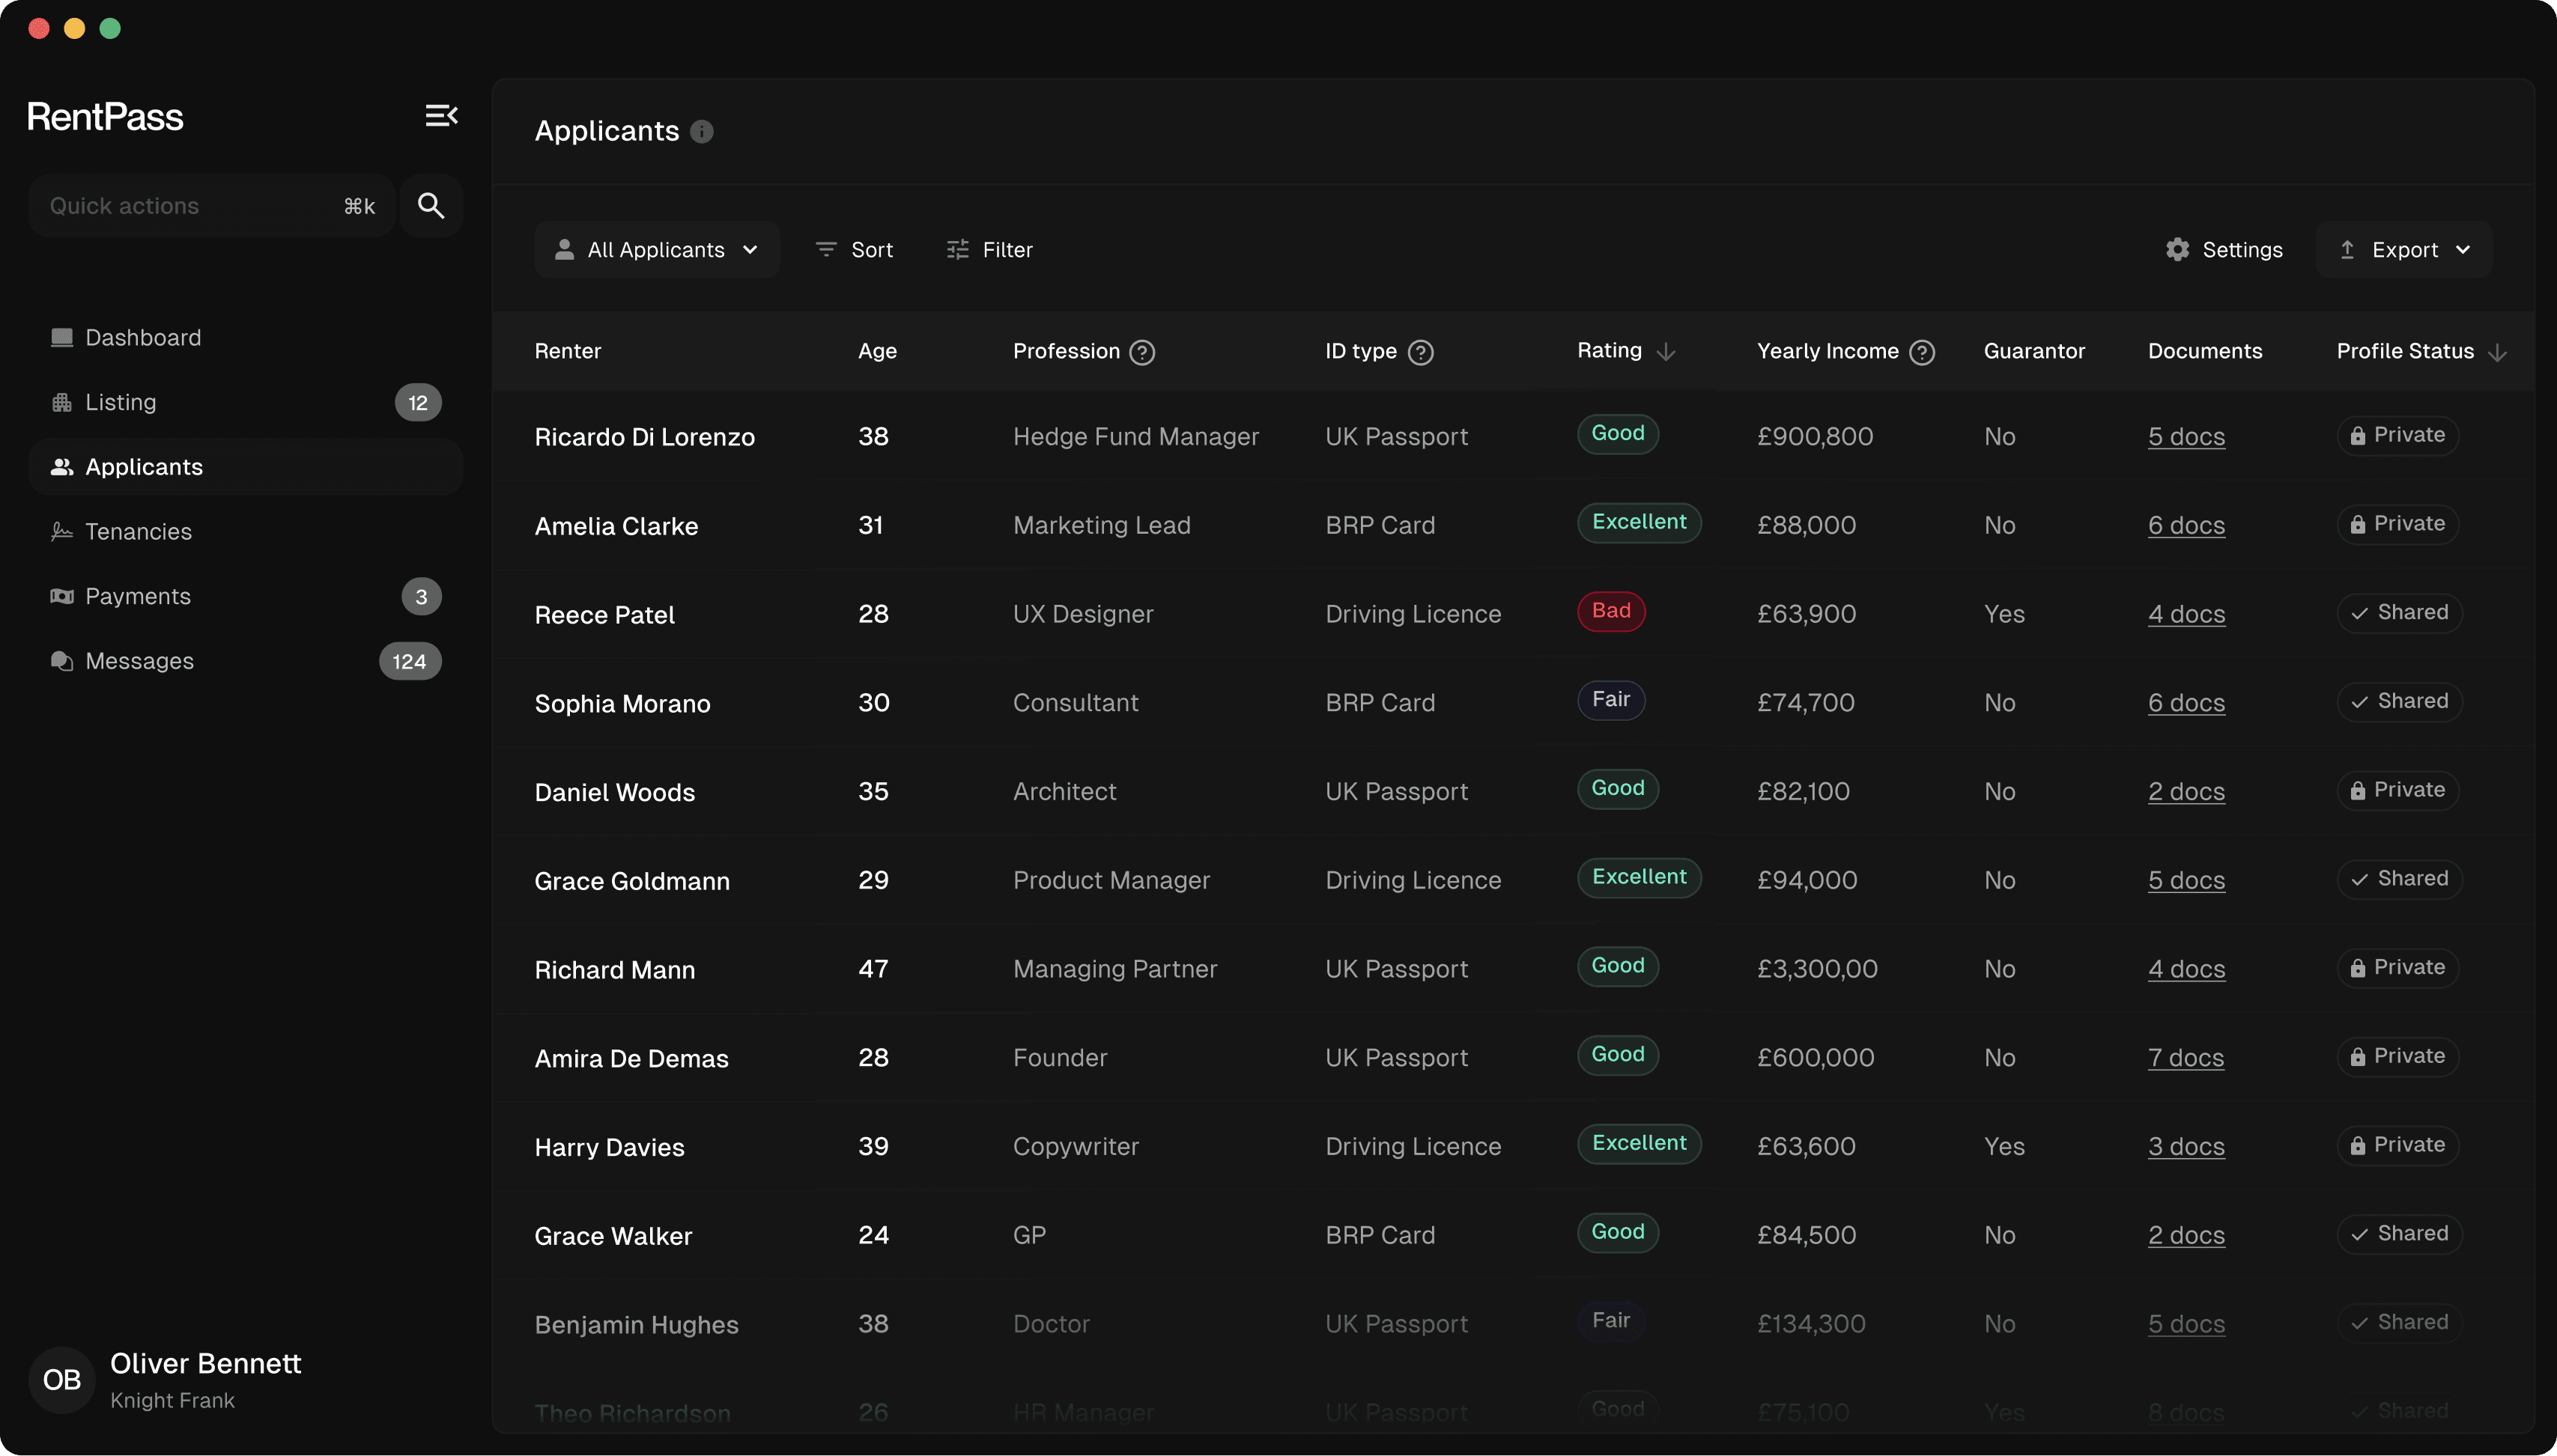Click the Yearly Income column help icon

pyautogui.click(x=1922, y=352)
